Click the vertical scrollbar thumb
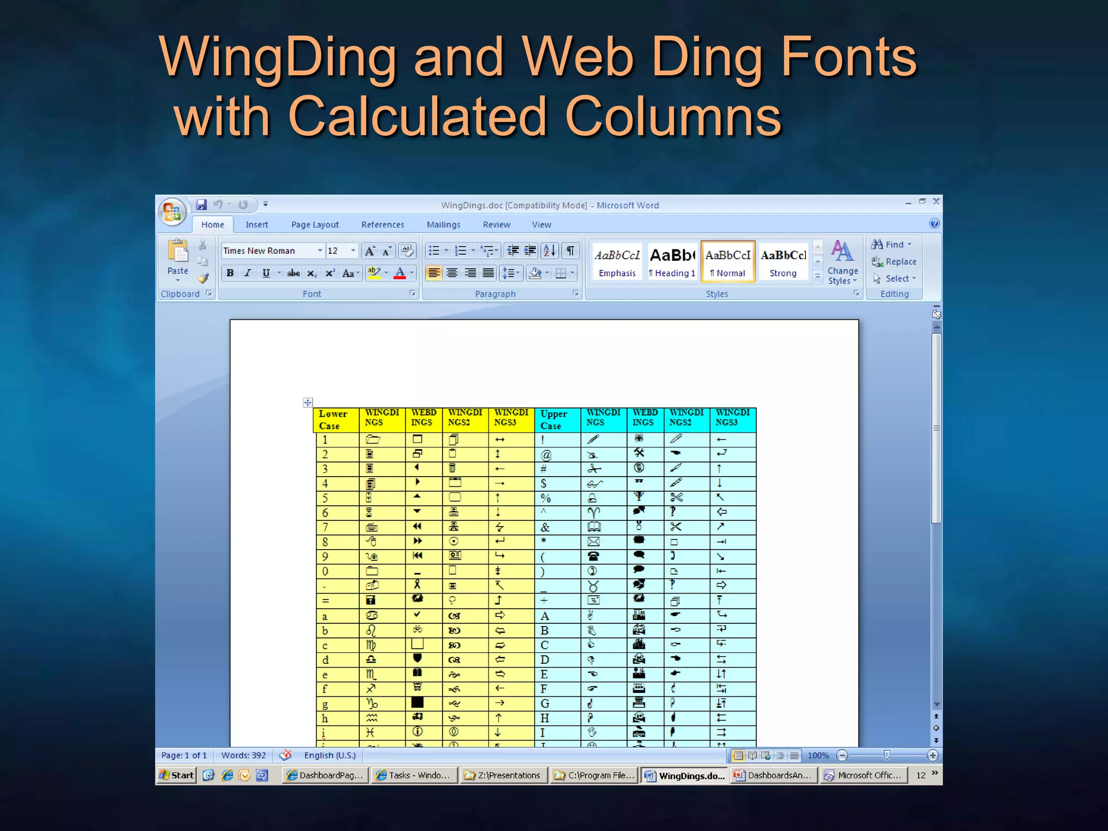Image resolution: width=1108 pixels, height=831 pixels. click(x=936, y=427)
